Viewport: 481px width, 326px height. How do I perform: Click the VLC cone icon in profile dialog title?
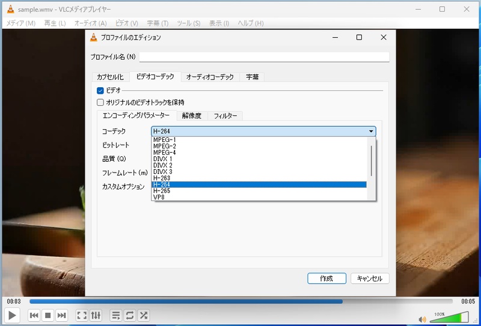pos(94,37)
